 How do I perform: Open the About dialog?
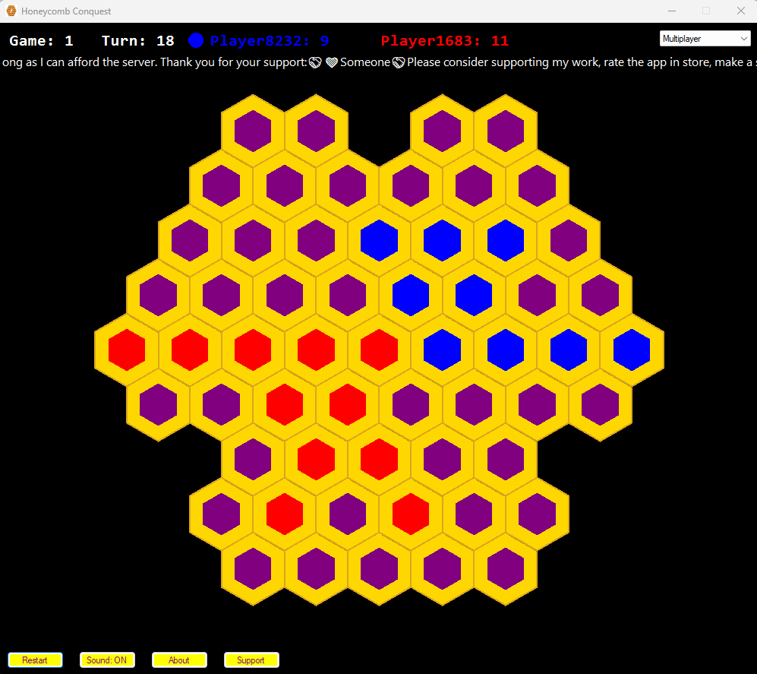click(x=179, y=660)
